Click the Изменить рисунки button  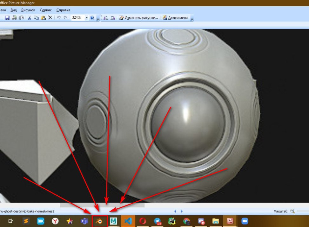138,18
